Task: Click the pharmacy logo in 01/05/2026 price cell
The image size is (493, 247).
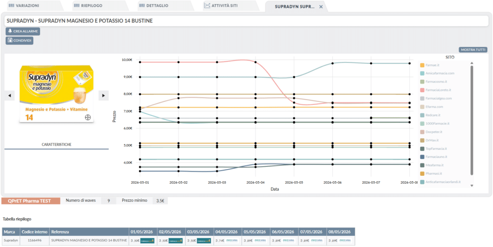Action: 148,241
